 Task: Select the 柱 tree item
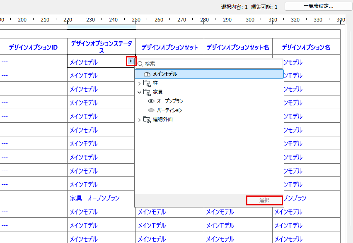pyautogui.click(x=155, y=83)
